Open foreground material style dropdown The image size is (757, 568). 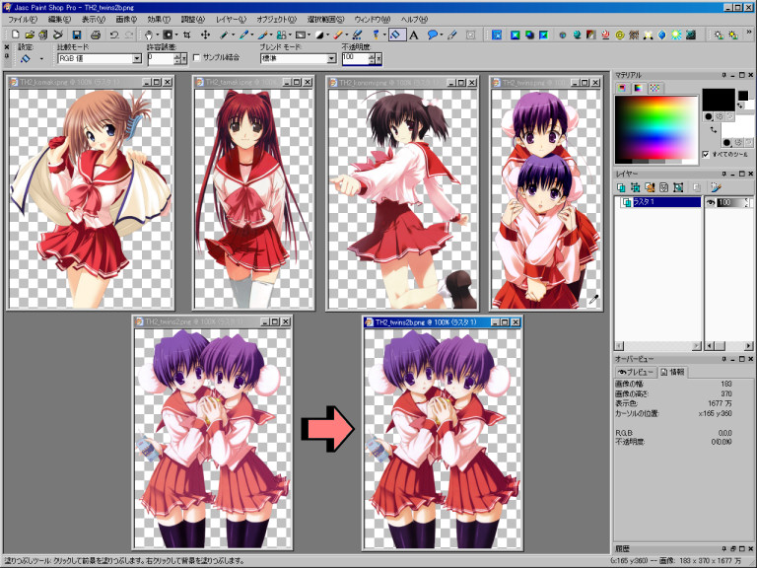(x=709, y=116)
